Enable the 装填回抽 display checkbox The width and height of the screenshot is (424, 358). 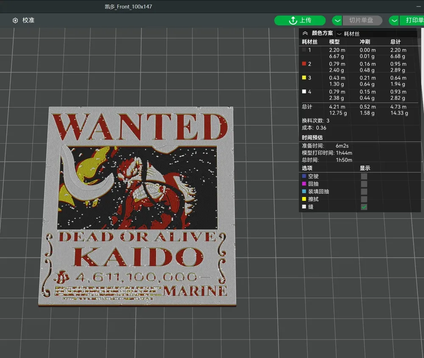coord(364,191)
